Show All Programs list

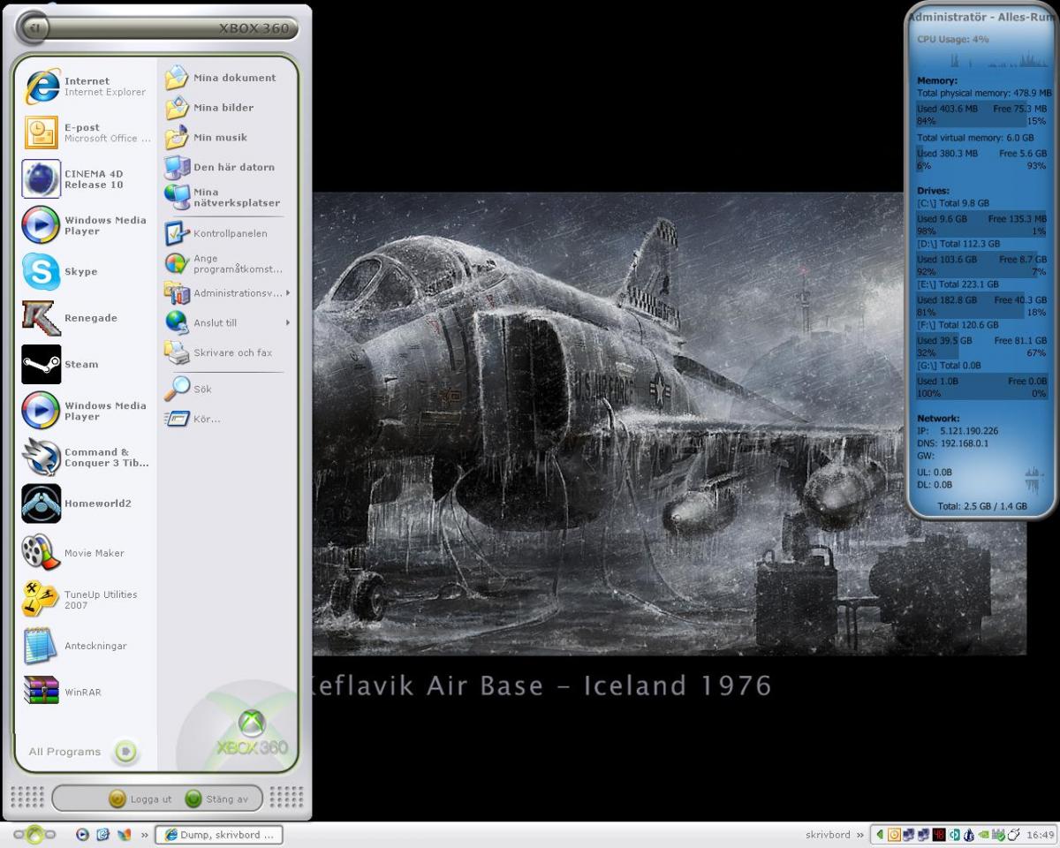pyautogui.click(x=81, y=752)
